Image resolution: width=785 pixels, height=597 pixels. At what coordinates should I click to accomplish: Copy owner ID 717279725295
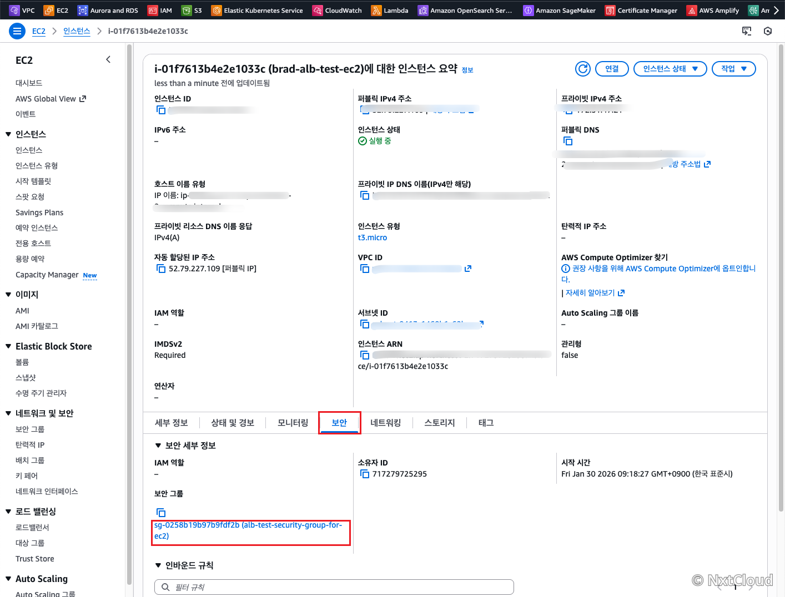click(365, 474)
